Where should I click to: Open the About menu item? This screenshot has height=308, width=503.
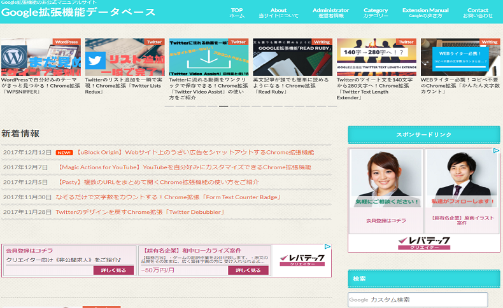(x=278, y=13)
